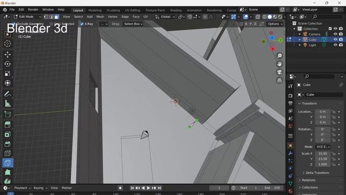346x195 pixels.
Task: Activate the Loop Cut tool
Action: pyautogui.click(x=8, y=153)
